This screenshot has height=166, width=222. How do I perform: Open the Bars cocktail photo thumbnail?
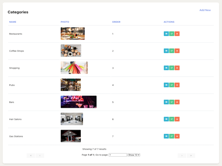79,102
